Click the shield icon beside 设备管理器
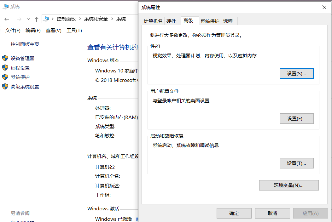 [x=5, y=58]
